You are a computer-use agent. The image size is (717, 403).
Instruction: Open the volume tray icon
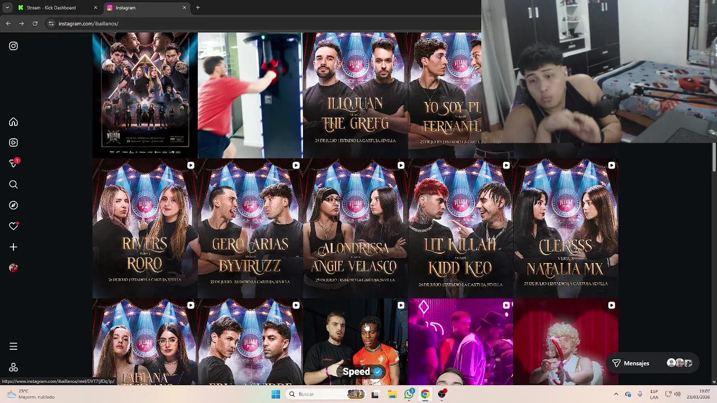click(x=678, y=394)
